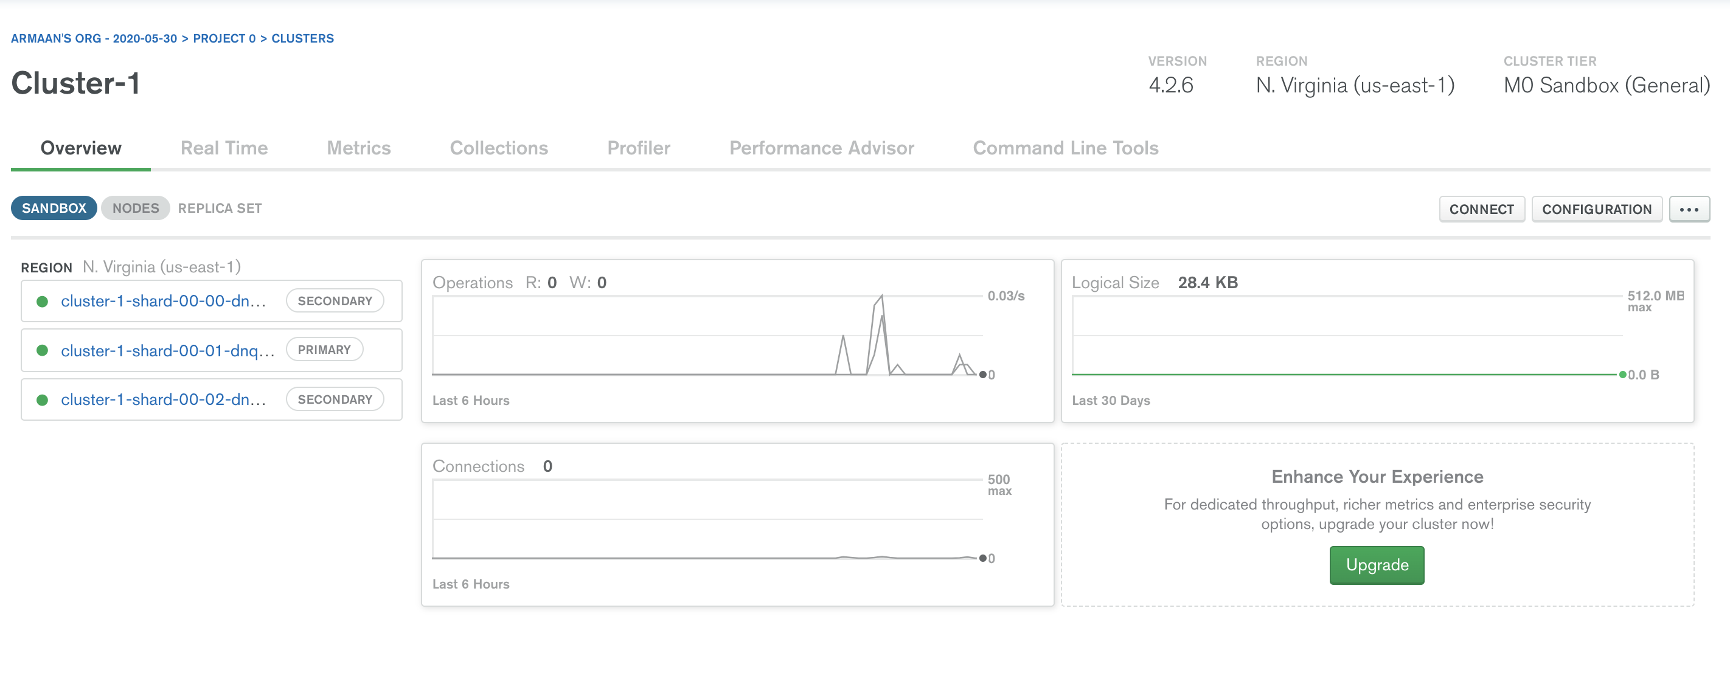Select the SANDBOX pill toggle
1730x698 pixels.
pos(54,208)
